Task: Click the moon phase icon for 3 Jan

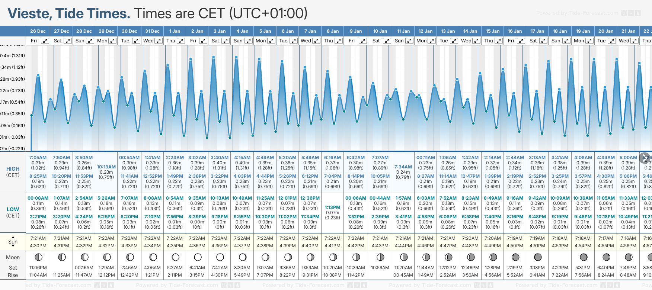Action: click(220, 257)
